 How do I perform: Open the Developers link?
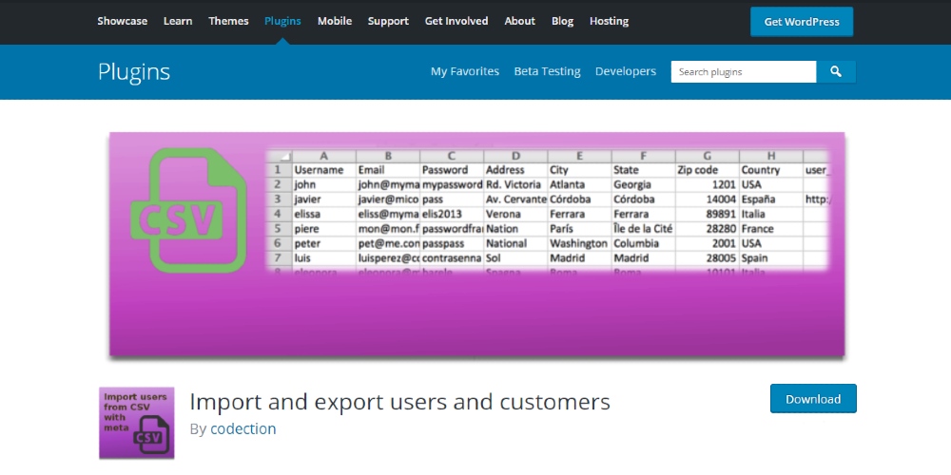tap(626, 71)
